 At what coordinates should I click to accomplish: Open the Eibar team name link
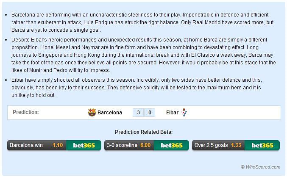(x=172, y=113)
